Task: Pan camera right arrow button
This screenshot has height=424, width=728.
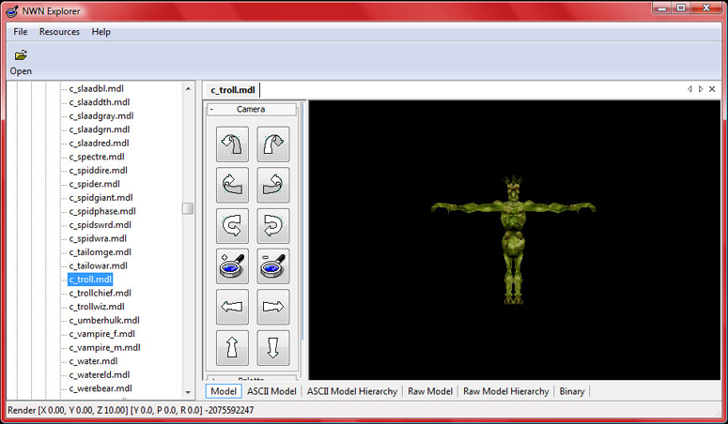Action: (273, 307)
